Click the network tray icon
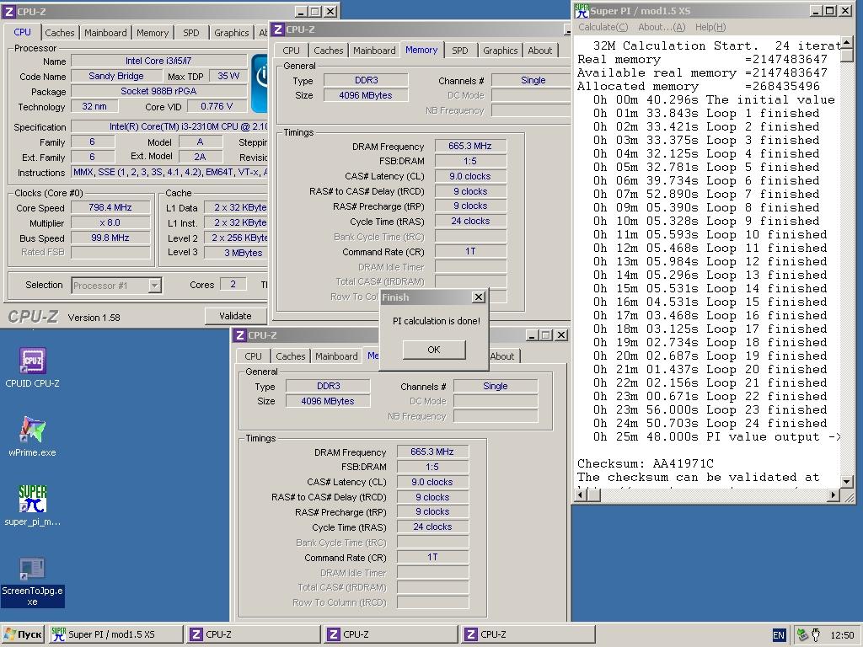This screenshot has height=647, width=863. (802, 635)
